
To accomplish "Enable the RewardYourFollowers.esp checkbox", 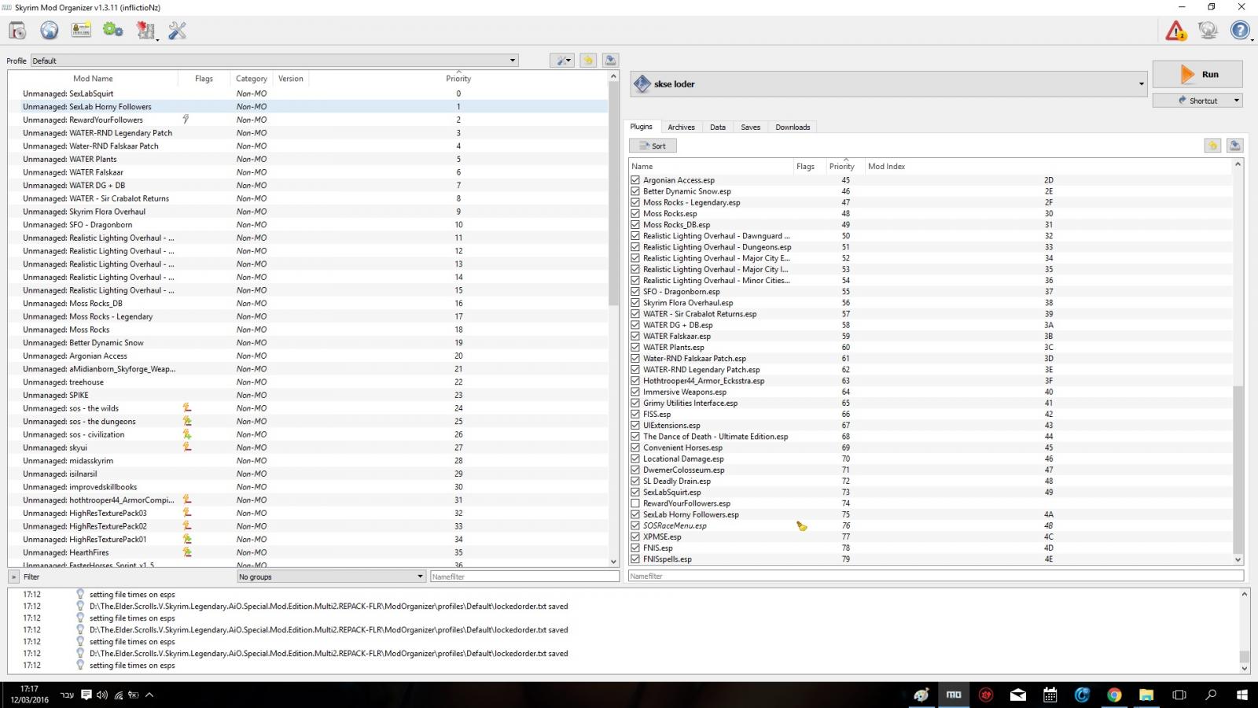I will coord(635,503).
